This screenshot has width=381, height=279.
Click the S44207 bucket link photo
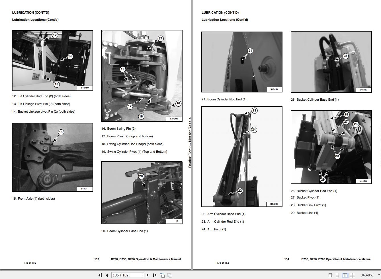(331, 147)
